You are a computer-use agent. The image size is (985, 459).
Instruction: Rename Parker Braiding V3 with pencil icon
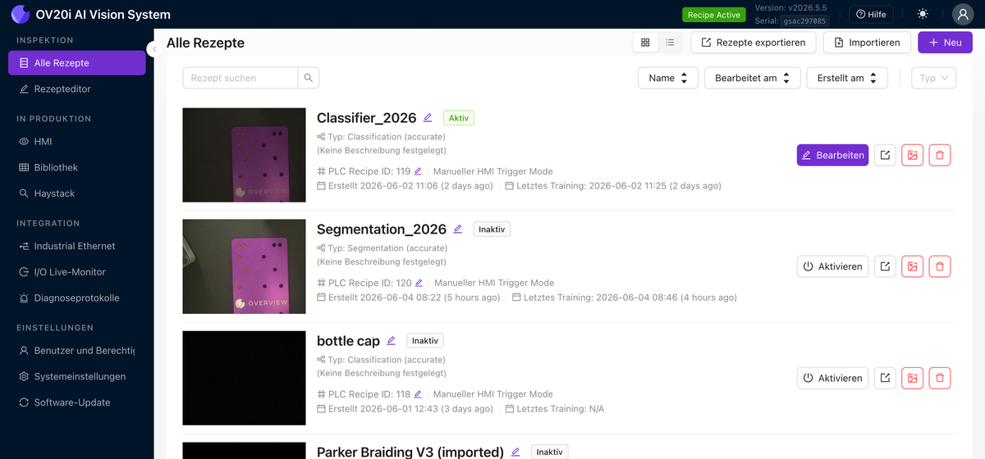(x=515, y=452)
